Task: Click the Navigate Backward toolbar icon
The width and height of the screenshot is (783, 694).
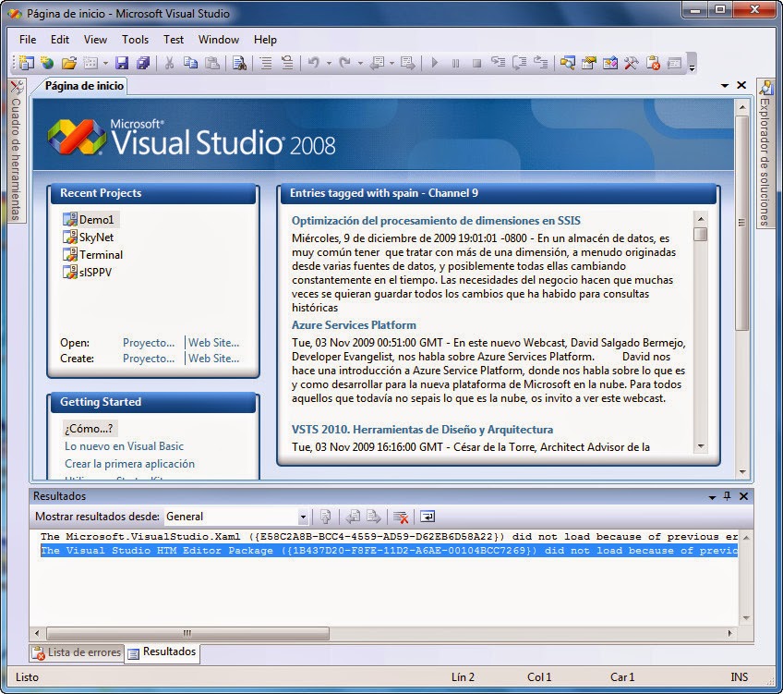Action: tap(377, 63)
